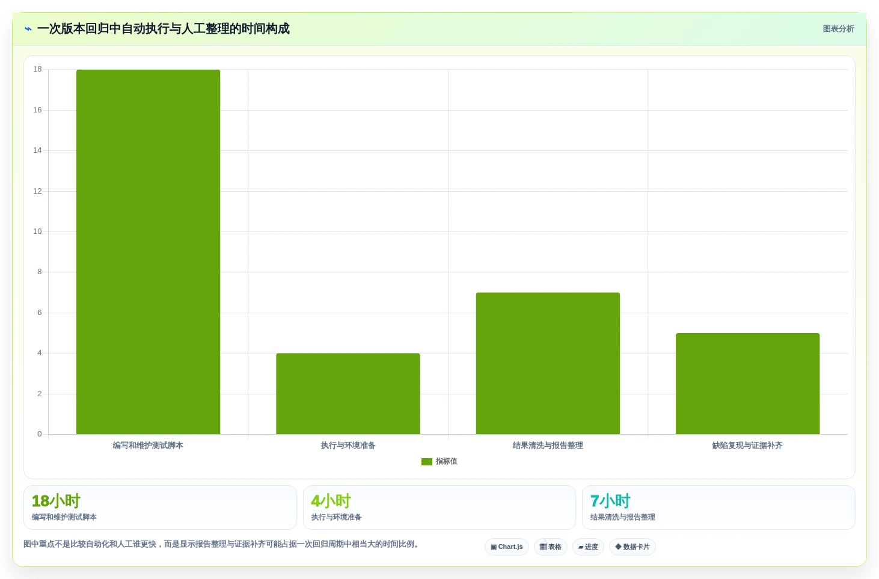Screen dimensions: 879x579
Task: Click the 缺陷复现与证据补齐 x-axis label
Action: click(x=747, y=446)
